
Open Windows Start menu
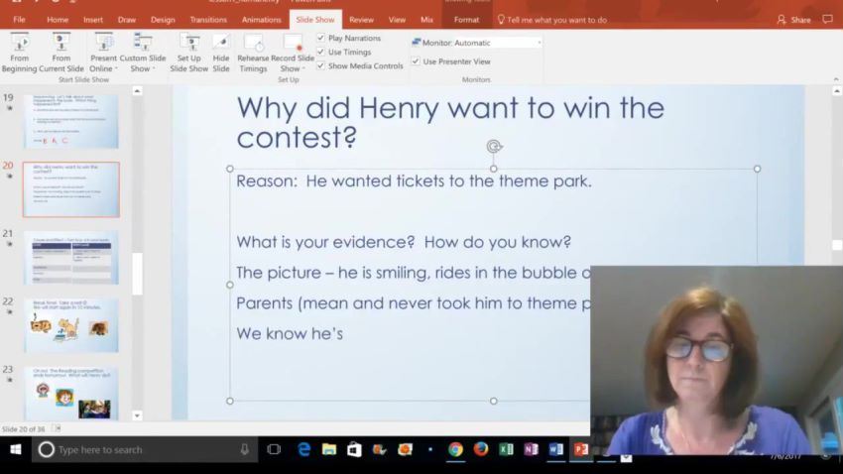(16, 449)
